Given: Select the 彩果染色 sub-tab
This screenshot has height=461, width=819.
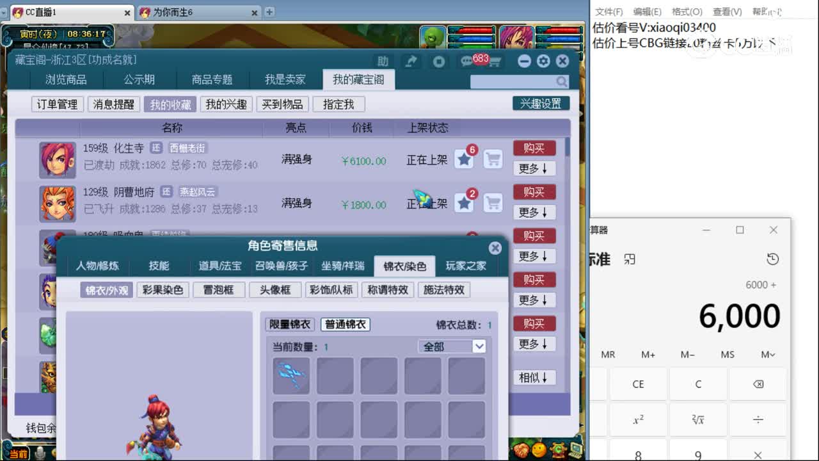Looking at the screenshot, I should pos(163,290).
